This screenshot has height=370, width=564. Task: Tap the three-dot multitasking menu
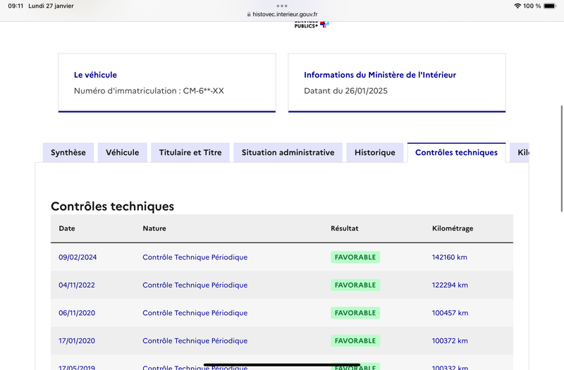282,6
